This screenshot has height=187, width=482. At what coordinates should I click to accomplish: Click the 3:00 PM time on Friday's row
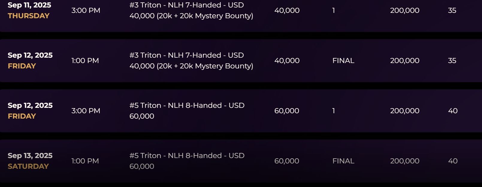(86, 111)
